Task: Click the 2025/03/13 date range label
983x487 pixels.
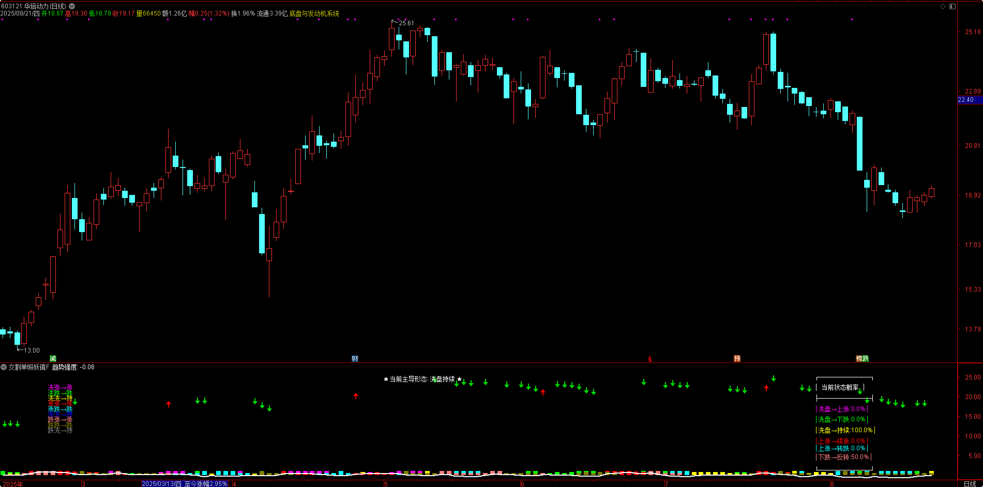Action: pyautogui.click(x=185, y=484)
